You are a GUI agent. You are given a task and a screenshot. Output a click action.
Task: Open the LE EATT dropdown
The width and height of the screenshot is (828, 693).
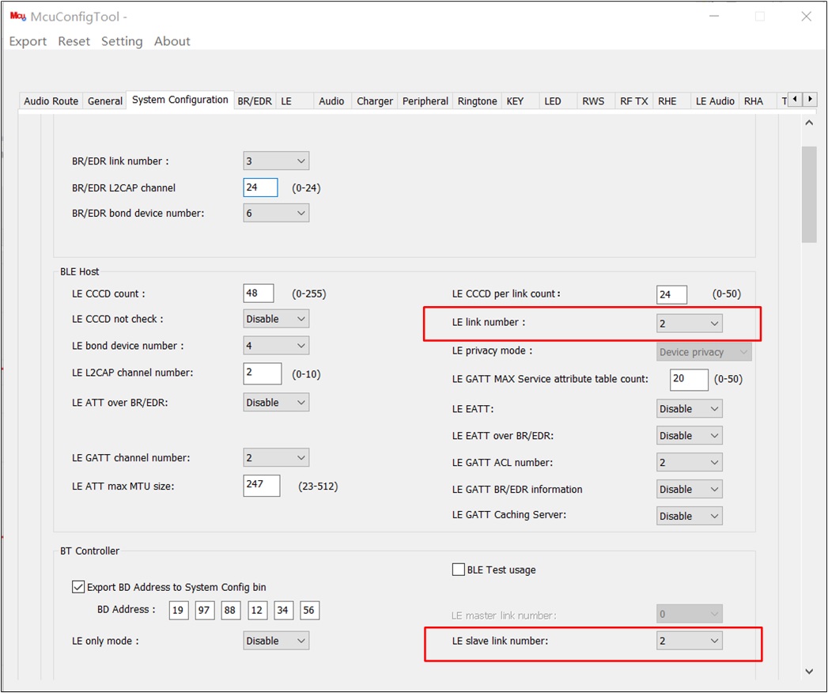tap(689, 409)
